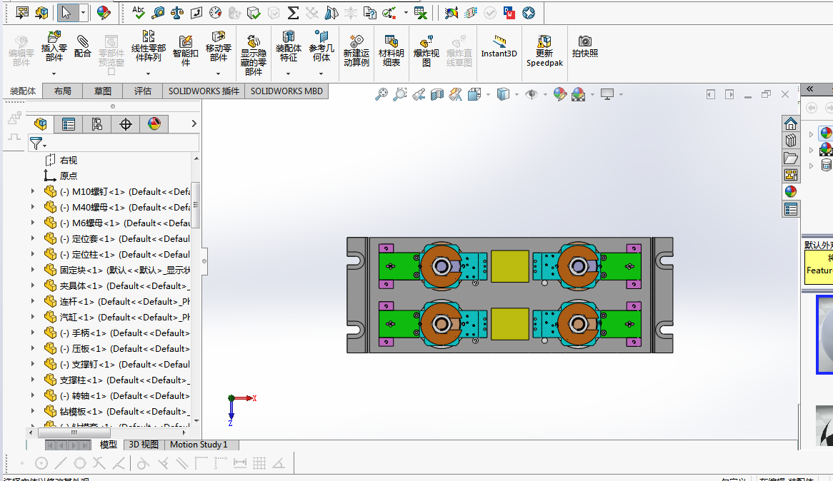Open the File Explorer folder icon in task pane
This screenshot has height=481, width=833.
click(791, 158)
